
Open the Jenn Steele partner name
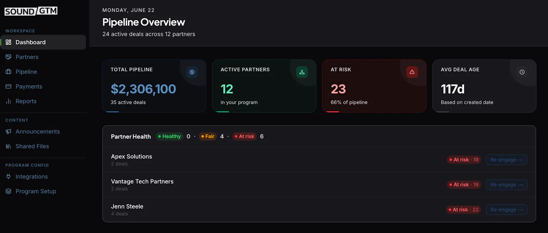coord(127,206)
